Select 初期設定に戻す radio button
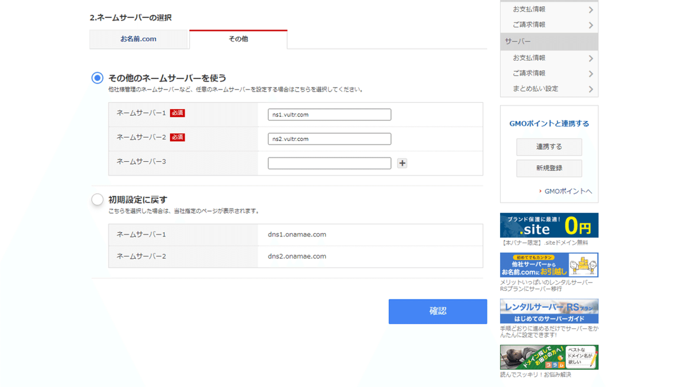This screenshot has height=387, width=689. click(x=98, y=200)
